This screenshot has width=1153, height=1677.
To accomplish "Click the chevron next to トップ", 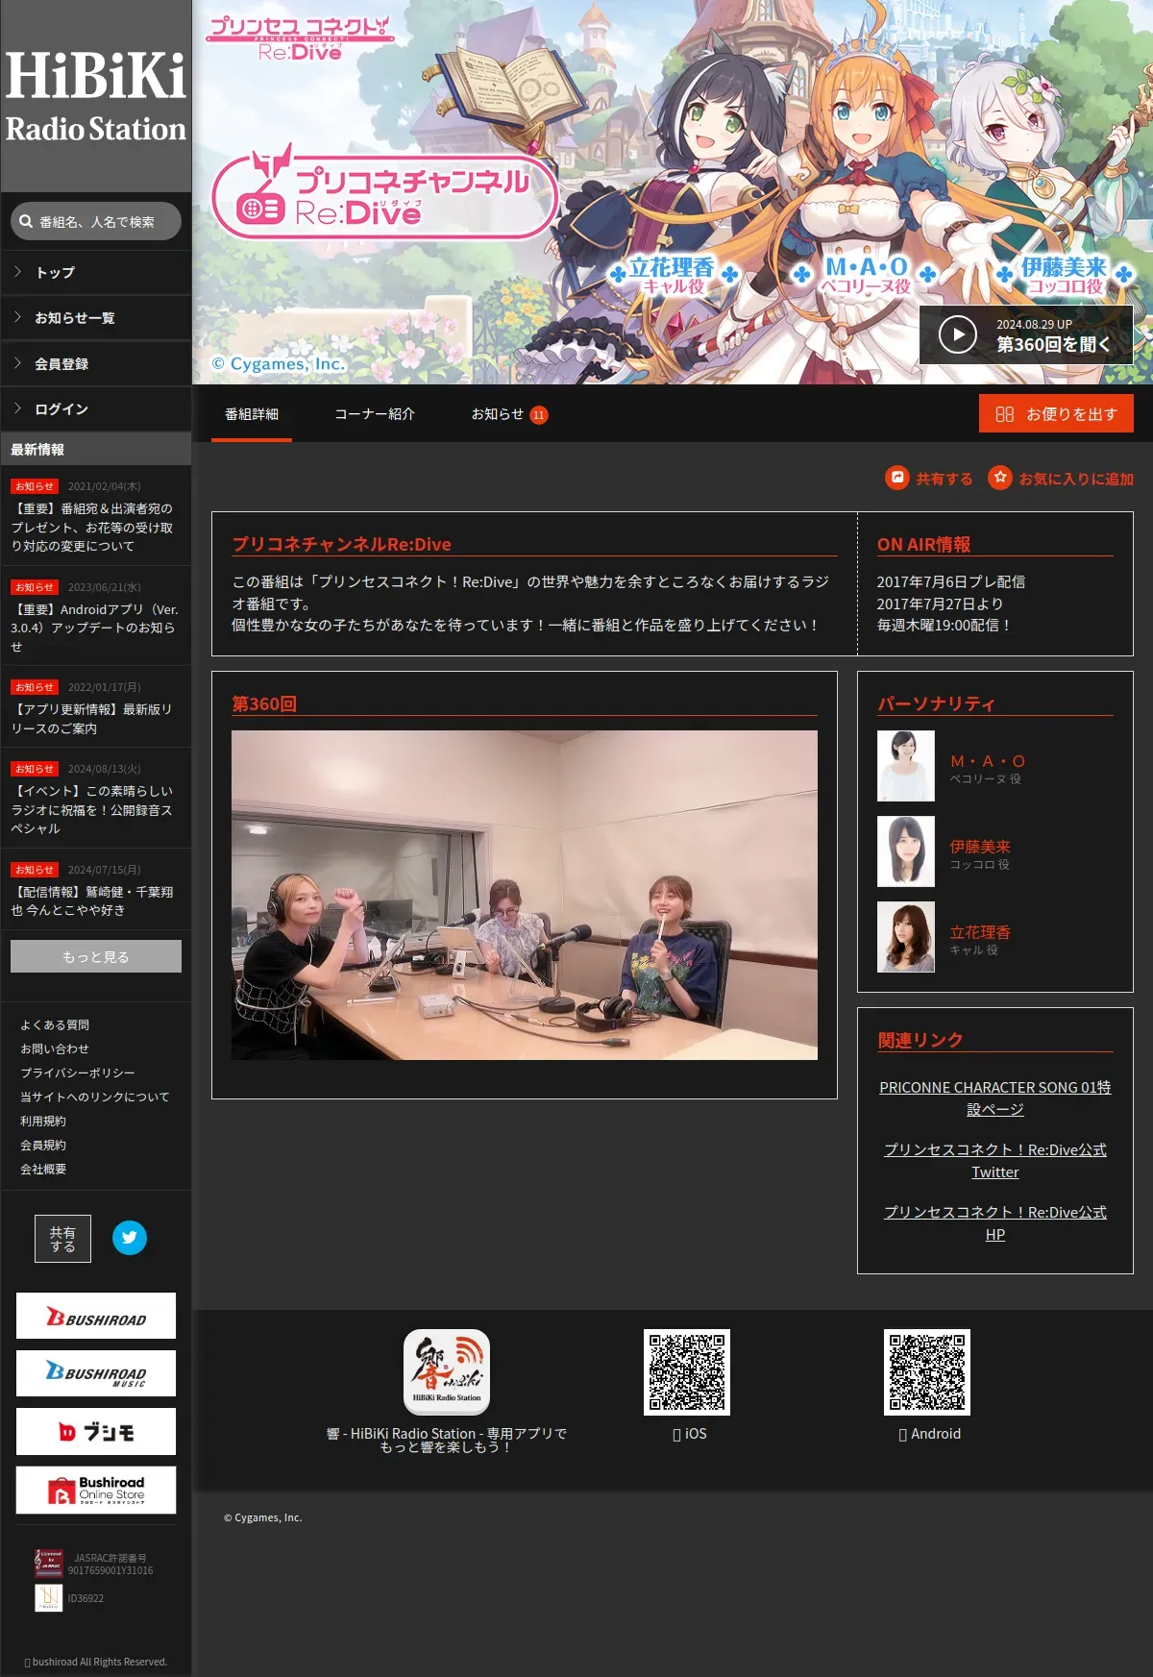I will click(17, 272).
